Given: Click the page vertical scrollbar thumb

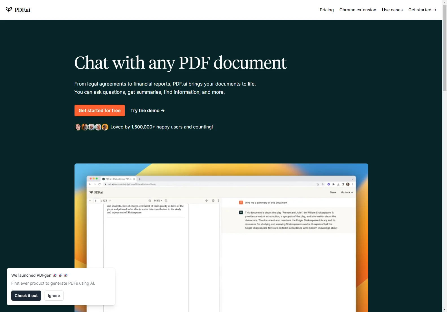Looking at the screenshot, I should [x=444, y=48].
